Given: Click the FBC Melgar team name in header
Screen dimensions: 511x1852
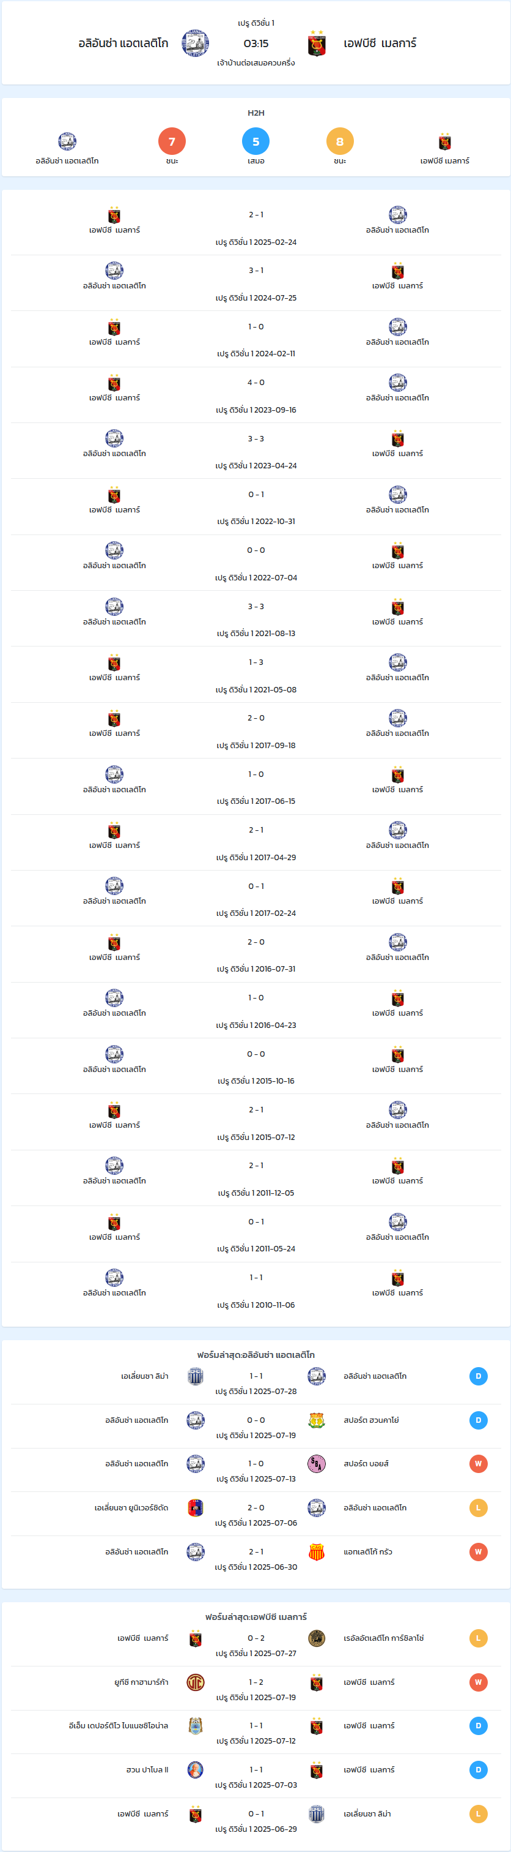Looking at the screenshot, I should point(380,43).
